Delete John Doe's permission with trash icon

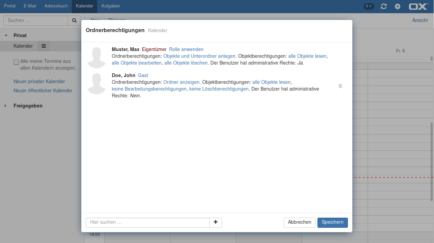click(340, 86)
